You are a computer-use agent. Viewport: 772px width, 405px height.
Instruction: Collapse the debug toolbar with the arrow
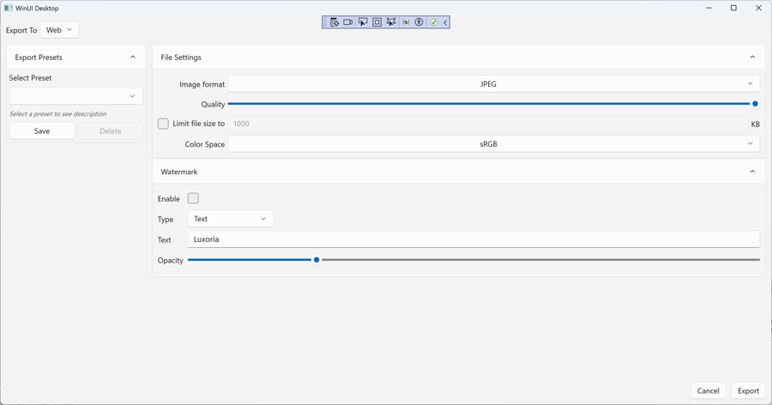[x=445, y=22]
